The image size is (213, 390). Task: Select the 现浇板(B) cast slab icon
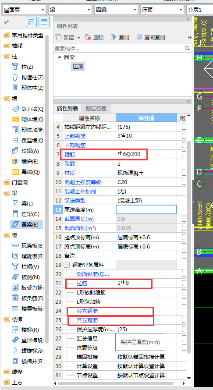pyautogui.click(x=15, y=246)
